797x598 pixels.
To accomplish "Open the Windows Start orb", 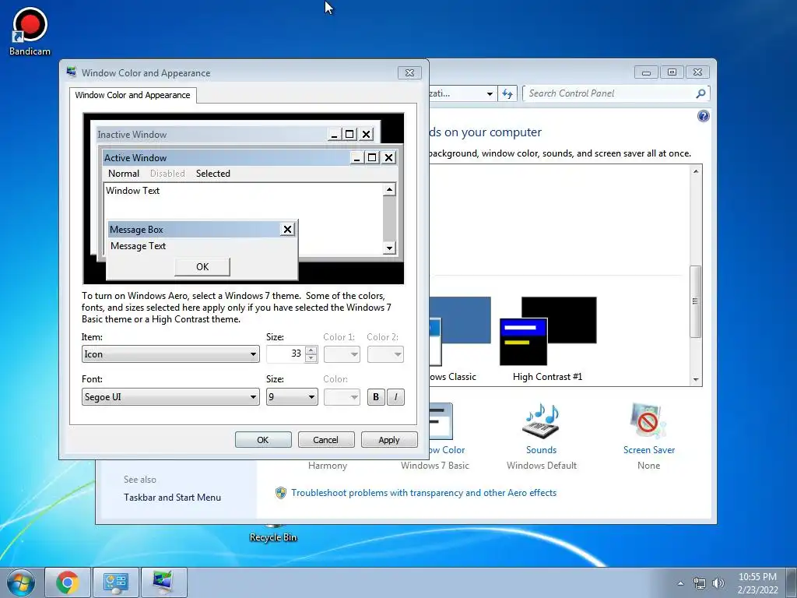I will click(x=20, y=582).
